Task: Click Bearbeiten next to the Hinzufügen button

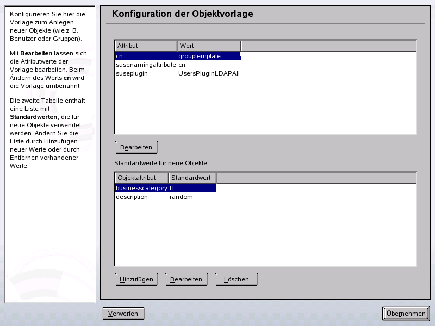Action: (187, 279)
